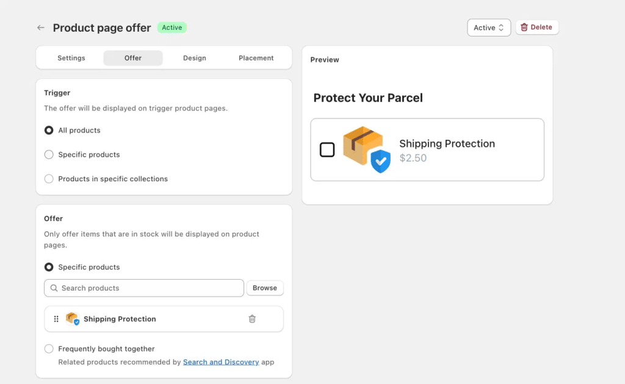The height and width of the screenshot is (384, 625).
Task: Focus the Search products field
Action: coord(144,288)
